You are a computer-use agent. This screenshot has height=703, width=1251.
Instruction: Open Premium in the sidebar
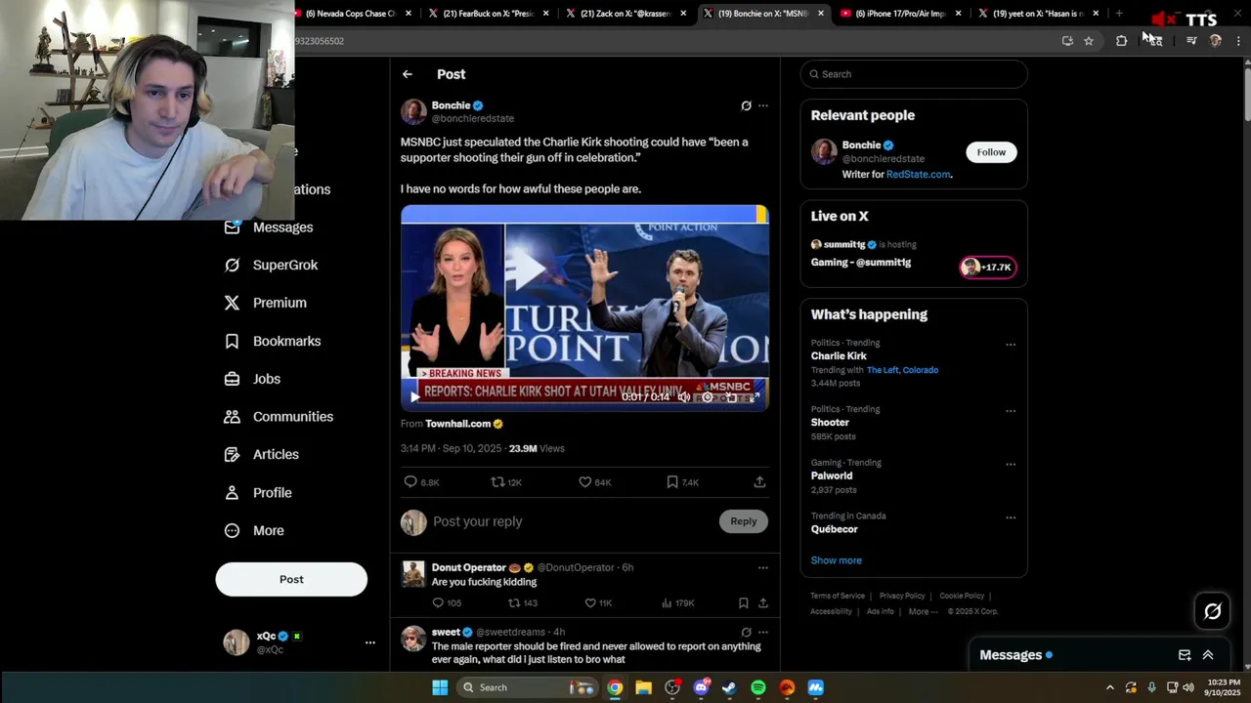click(266, 303)
